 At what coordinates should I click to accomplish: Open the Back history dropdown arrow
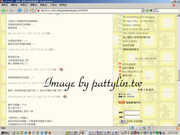7,10
